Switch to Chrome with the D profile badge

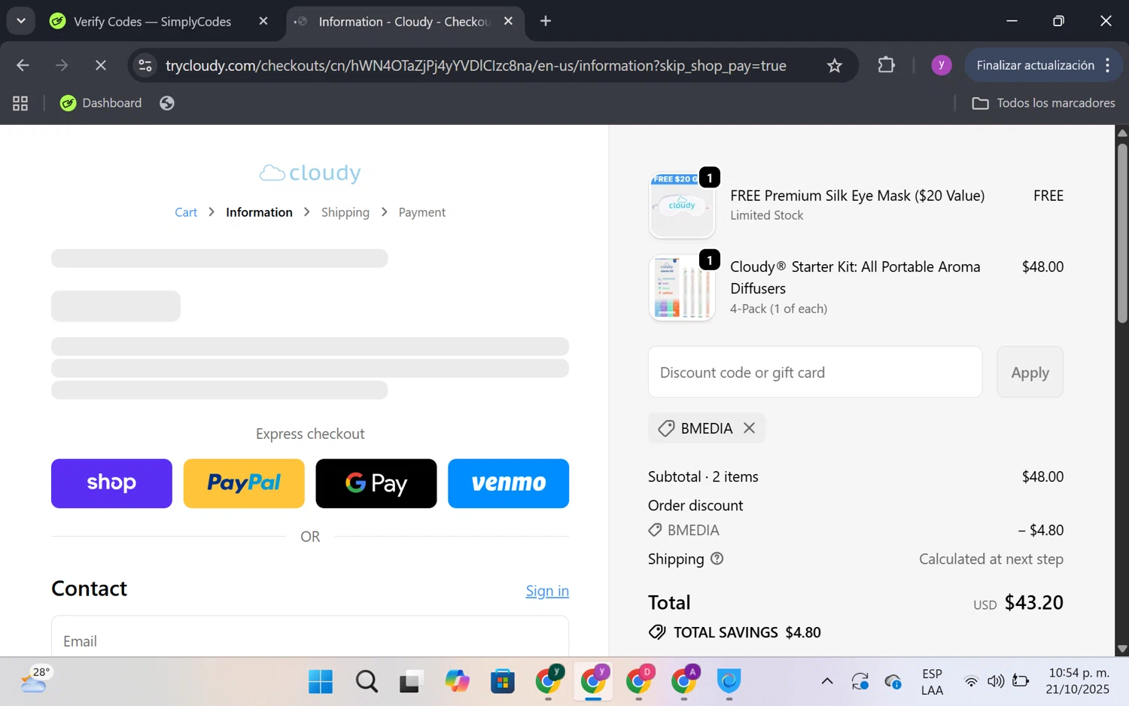639,681
